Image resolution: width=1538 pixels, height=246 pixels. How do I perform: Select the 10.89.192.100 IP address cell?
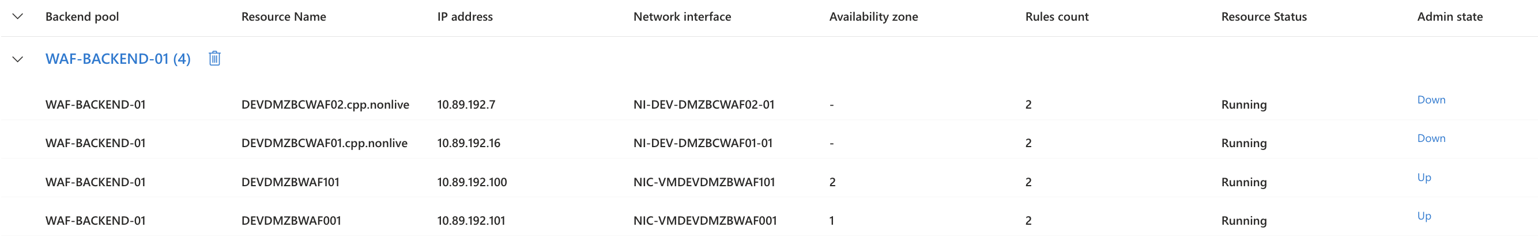coord(472,182)
